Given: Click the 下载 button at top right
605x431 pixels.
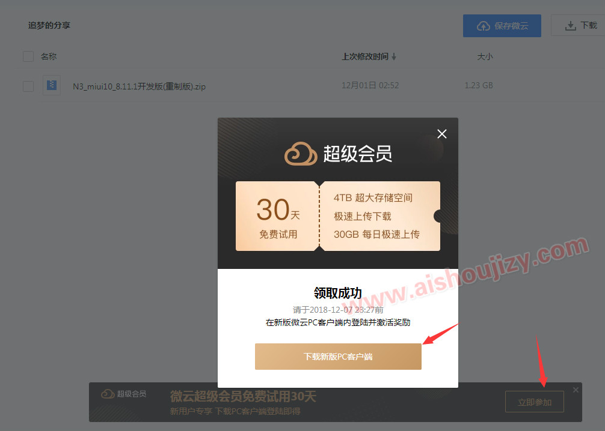Looking at the screenshot, I should coord(579,25).
